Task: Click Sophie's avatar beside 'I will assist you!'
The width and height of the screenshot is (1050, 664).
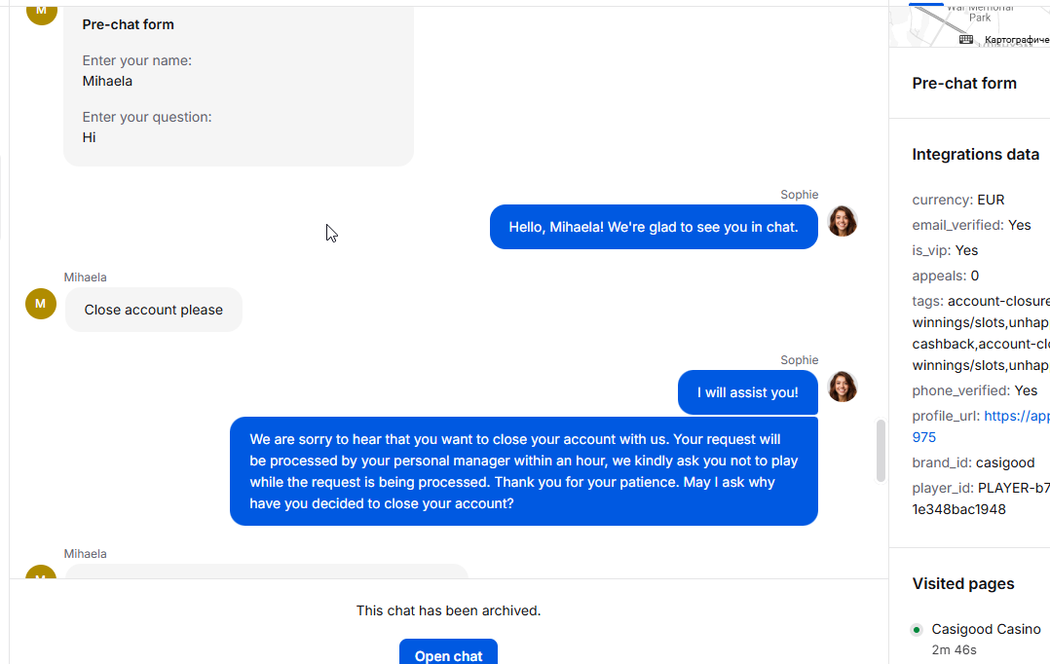Action: pos(843,387)
